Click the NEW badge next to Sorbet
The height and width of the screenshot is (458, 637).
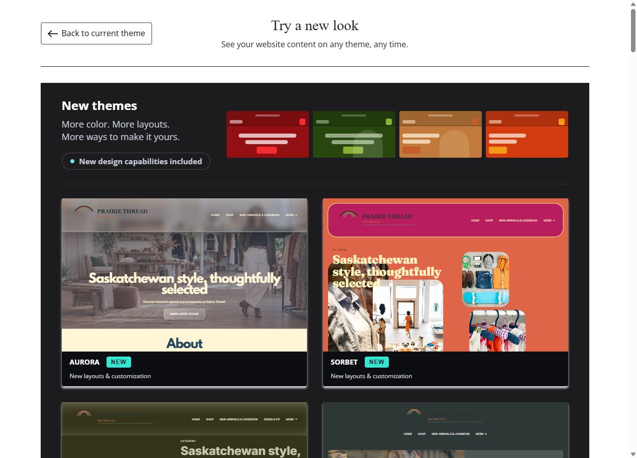(x=377, y=362)
